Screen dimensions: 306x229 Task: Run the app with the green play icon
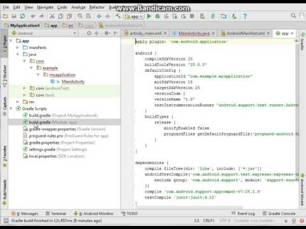(149, 16)
